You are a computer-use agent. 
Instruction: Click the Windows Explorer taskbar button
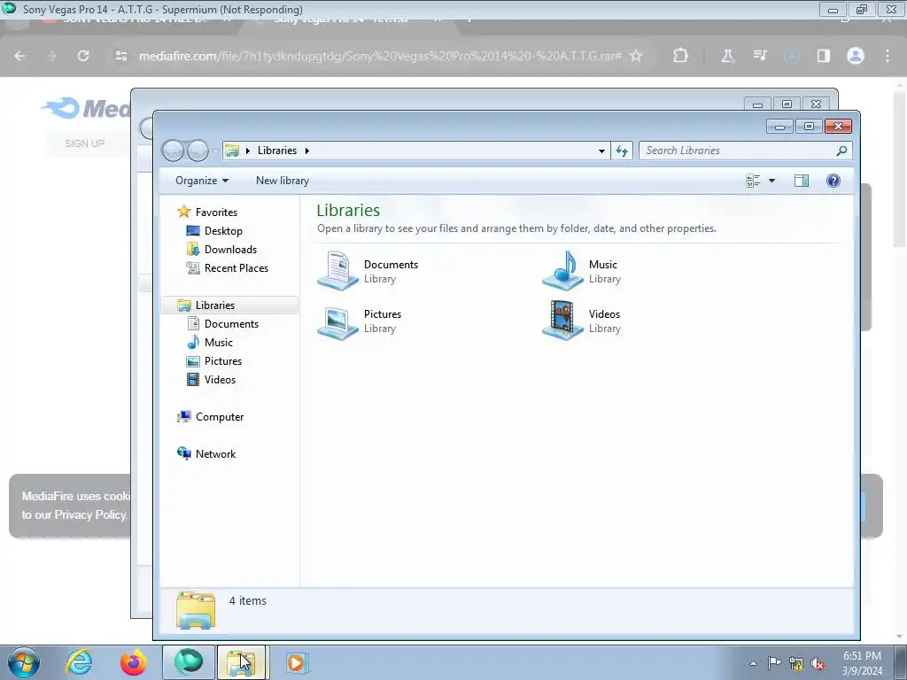click(x=241, y=662)
